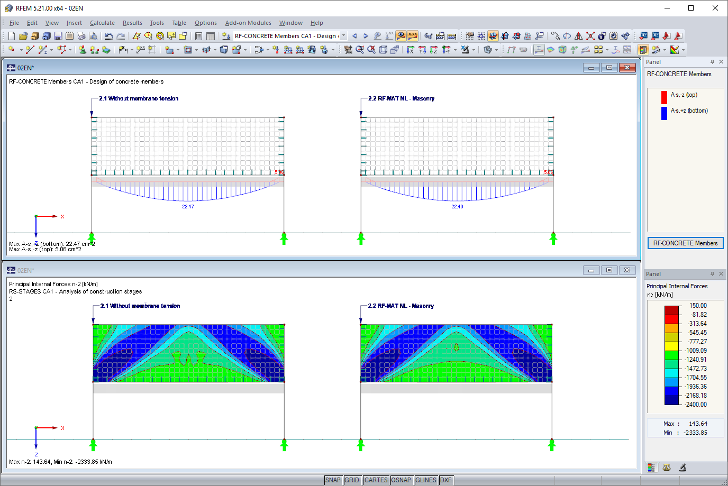Open the Results menu

[132, 23]
